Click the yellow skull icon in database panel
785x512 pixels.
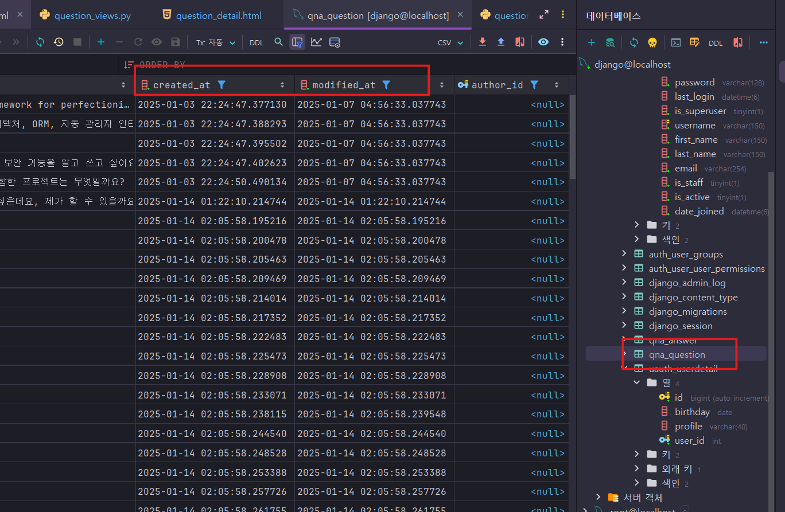[652, 42]
